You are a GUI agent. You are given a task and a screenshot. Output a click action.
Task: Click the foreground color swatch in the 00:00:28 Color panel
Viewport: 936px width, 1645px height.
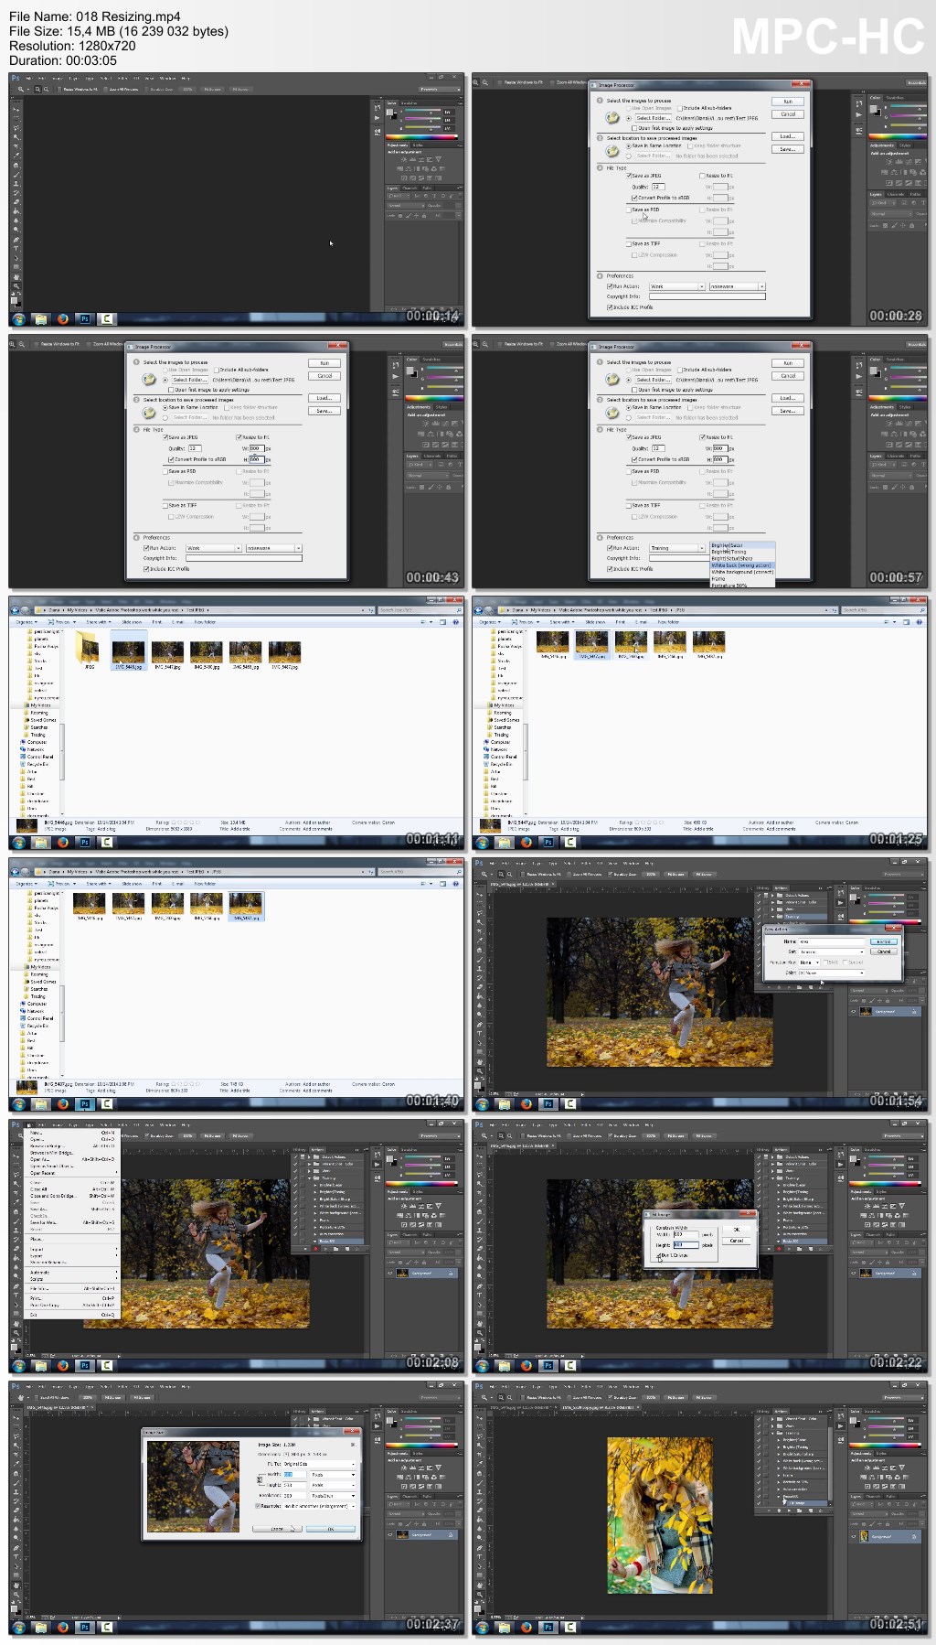click(872, 108)
